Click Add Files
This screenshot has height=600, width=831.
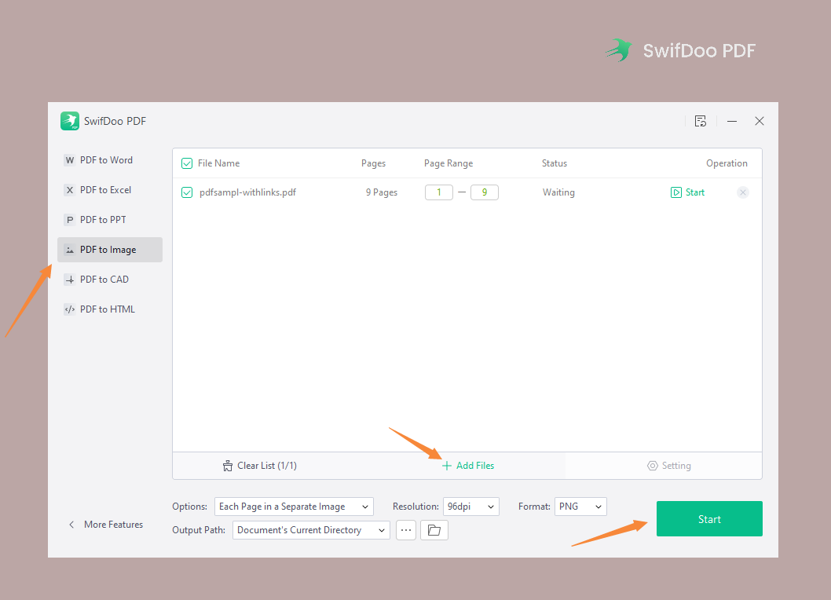coord(468,466)
